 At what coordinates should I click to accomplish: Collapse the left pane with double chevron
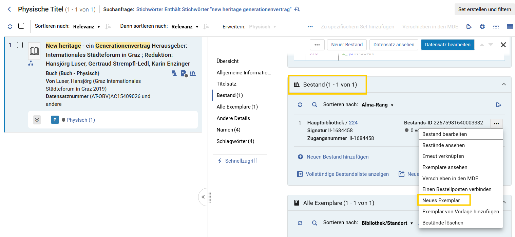(x=203, y=197)
